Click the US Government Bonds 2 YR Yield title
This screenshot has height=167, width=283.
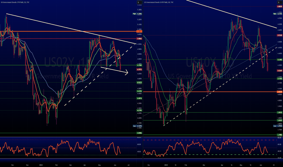tap(15, 2)
